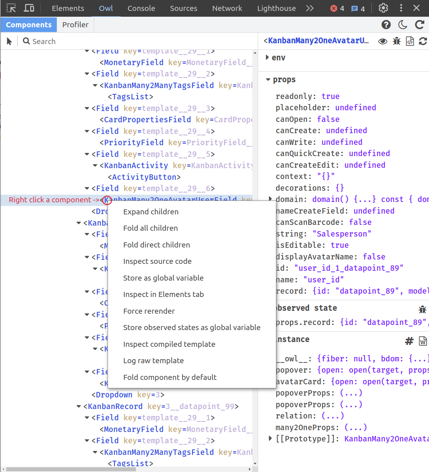429x472 pixels.
Task: Toggle the device toolbar icon
Action: pyautogui.click(x=29, y=8)
